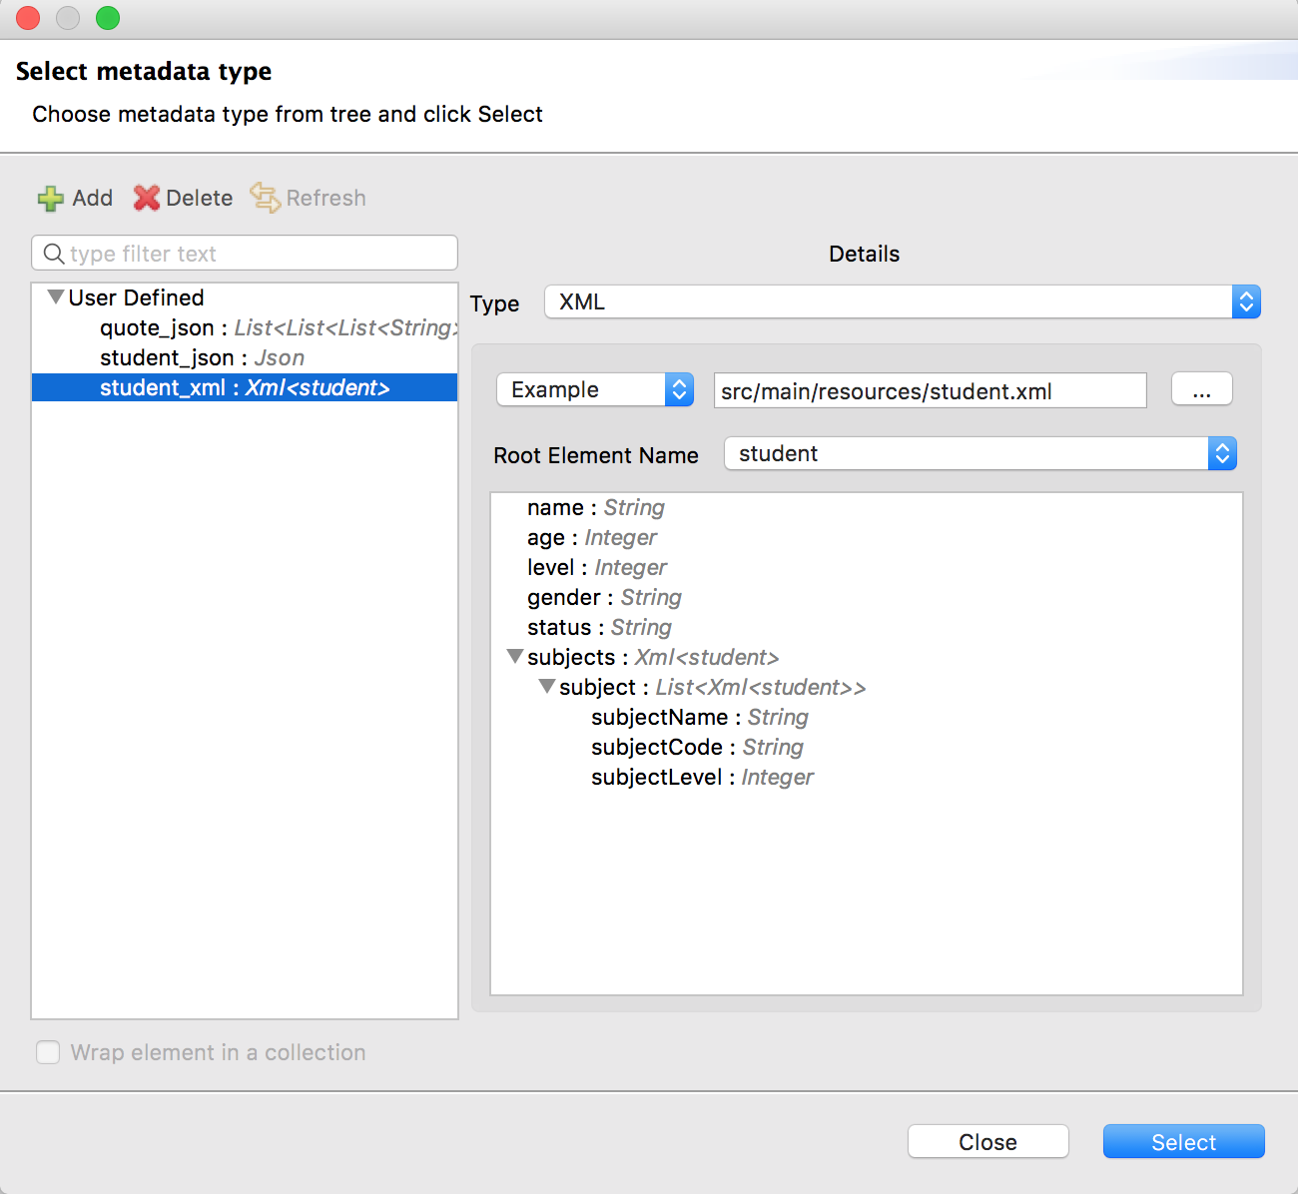This screenshot has width=1298, height=1194.
Task: Select student_json metadata type
Action: tap(167, 358)
